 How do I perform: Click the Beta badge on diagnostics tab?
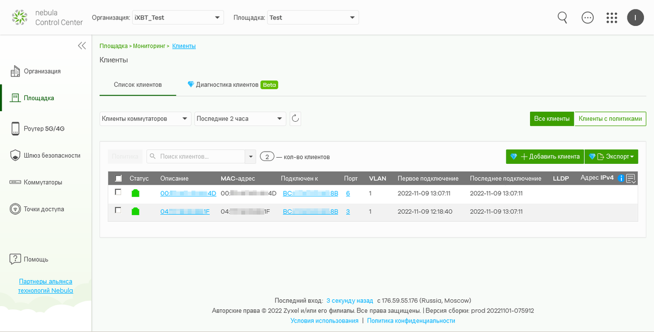click(269, 85)
